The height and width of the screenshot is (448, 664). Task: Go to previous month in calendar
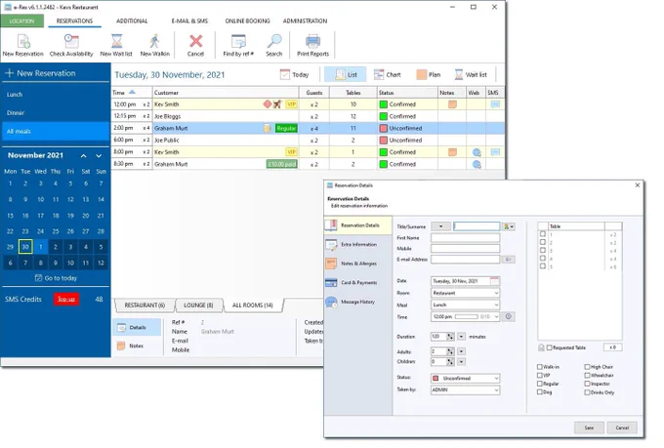84,156
